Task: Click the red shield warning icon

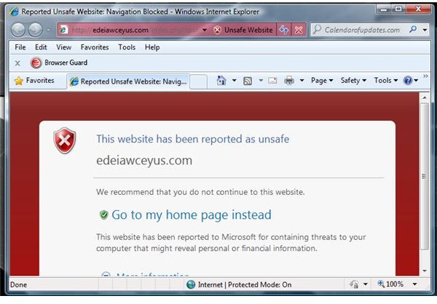Action: point(64,140)
